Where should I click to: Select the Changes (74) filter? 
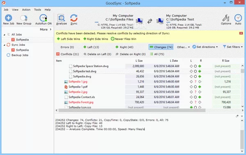click(x=161, y=47)
